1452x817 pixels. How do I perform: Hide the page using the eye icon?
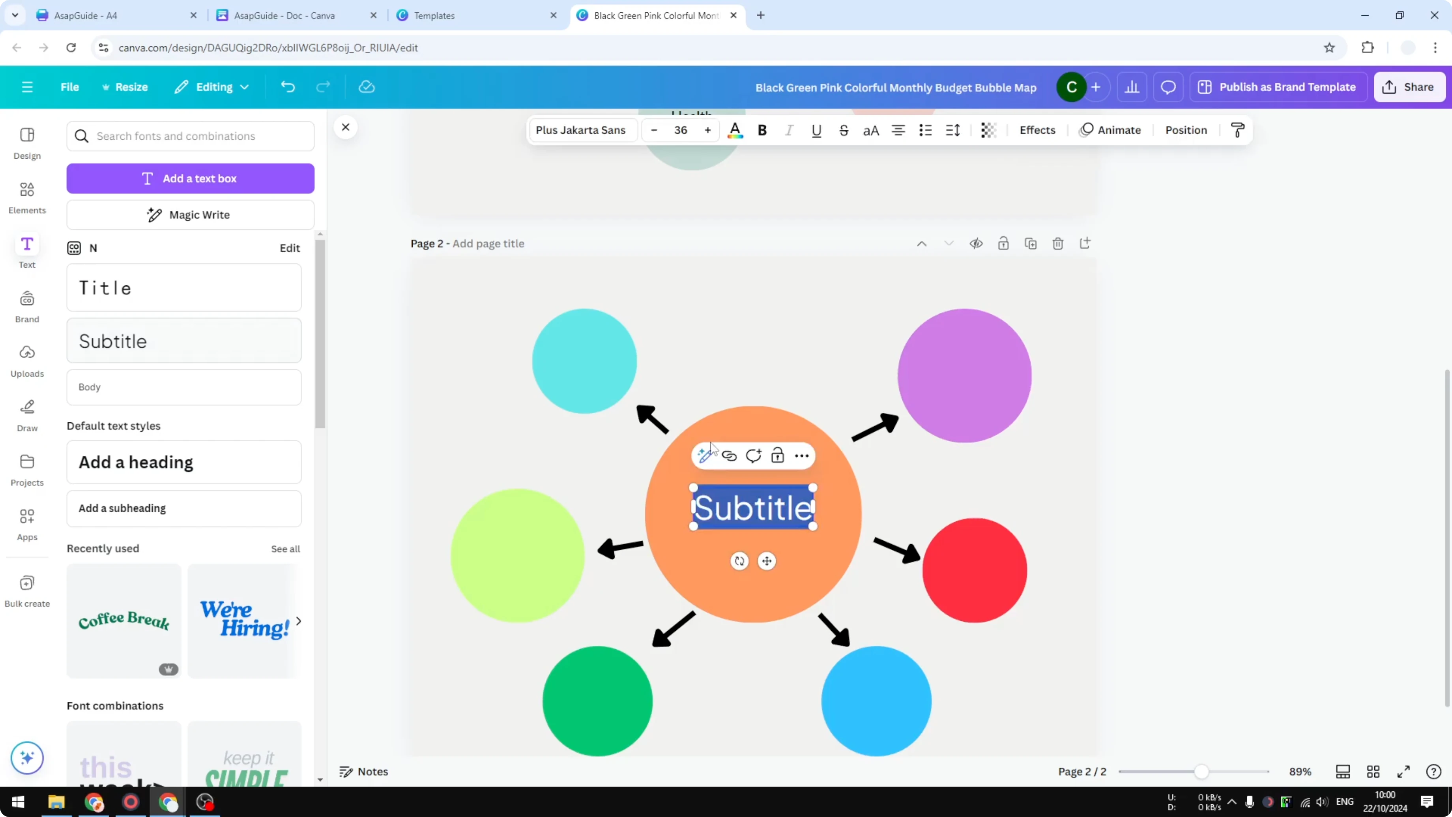pos(976,243)
